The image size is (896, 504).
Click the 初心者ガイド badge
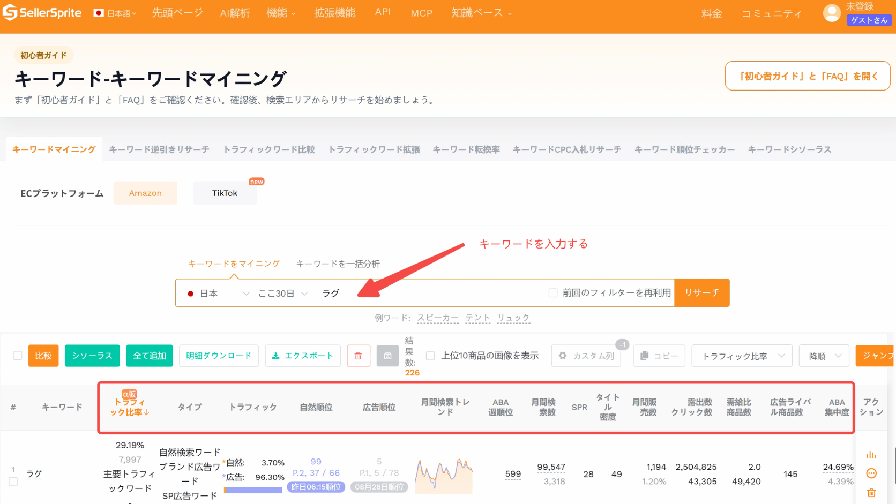44,55
